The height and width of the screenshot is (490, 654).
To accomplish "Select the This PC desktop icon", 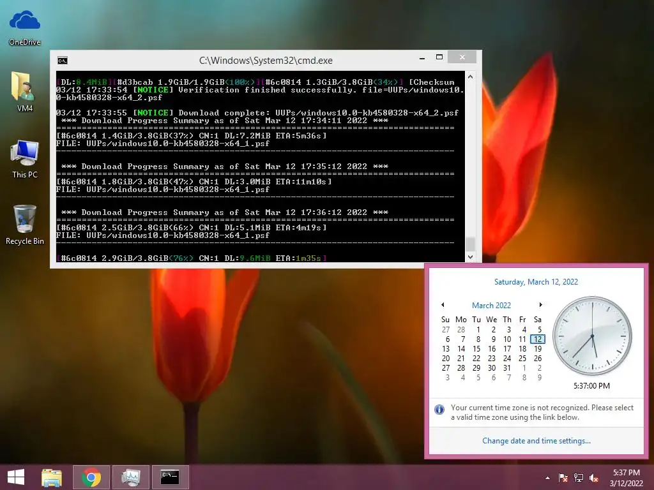I will (25, 159).
